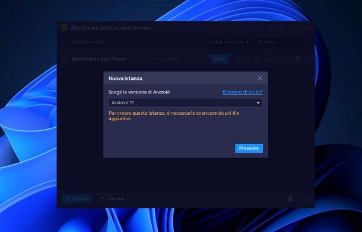Open the Ordina per Nome sort dropdown
The image size is (362, 232).
228,42
